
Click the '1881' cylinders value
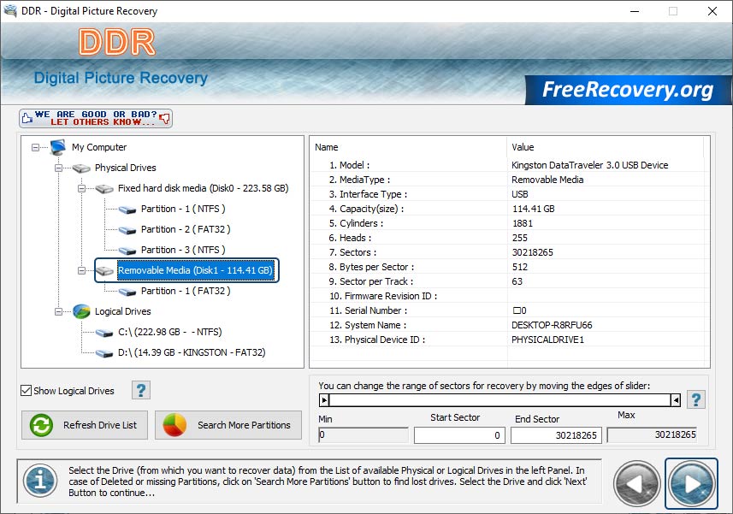pyautogui.click(x=523, y=223)
